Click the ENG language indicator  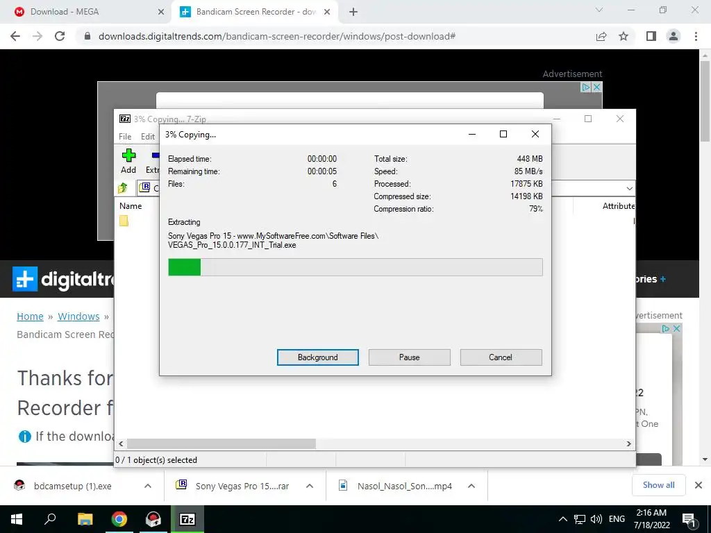click(x=617, y=519)
